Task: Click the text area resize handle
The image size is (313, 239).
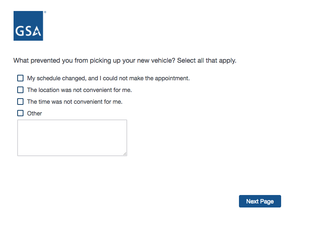Action: coord(125,154)
